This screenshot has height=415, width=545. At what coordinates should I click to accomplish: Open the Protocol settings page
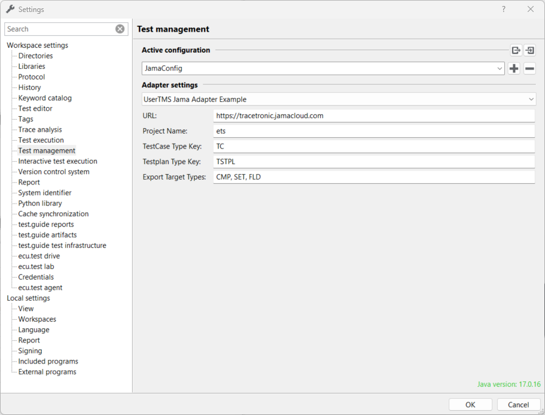32,77
